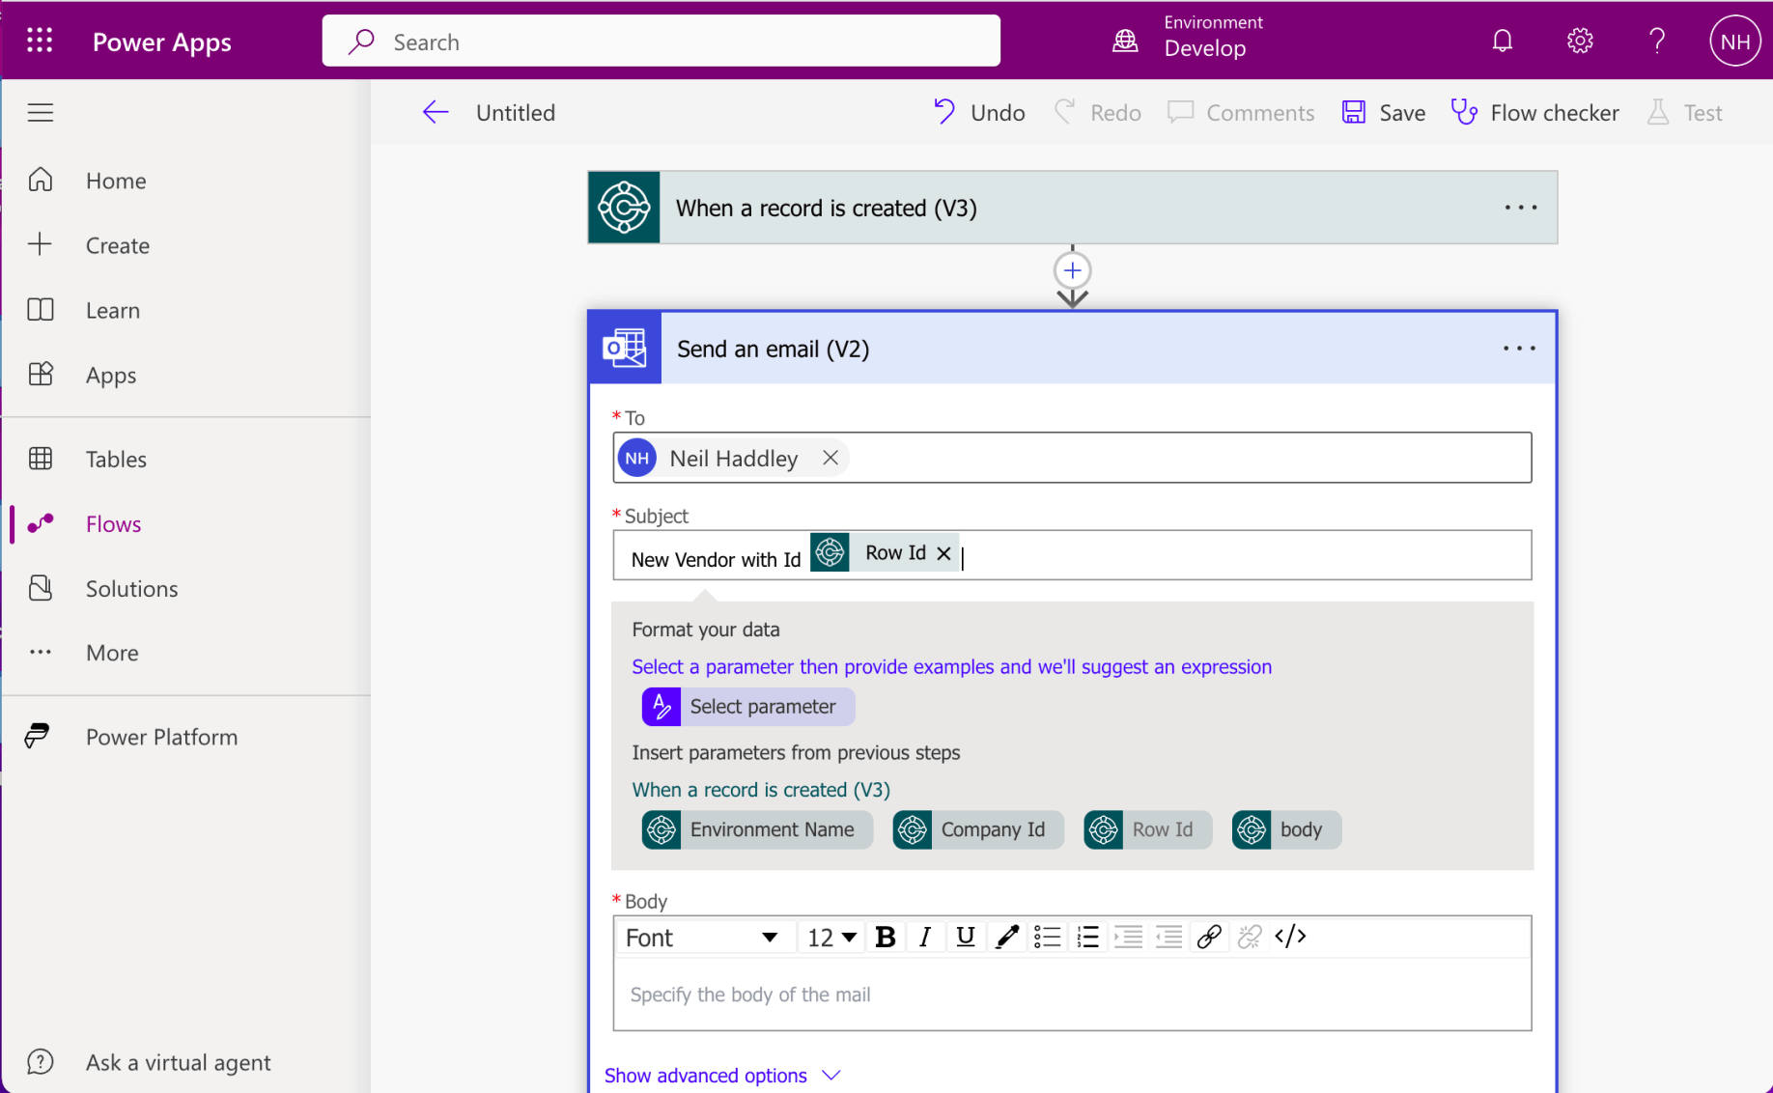
Task: Insert a bulleted list
Action: (1047, 938)
